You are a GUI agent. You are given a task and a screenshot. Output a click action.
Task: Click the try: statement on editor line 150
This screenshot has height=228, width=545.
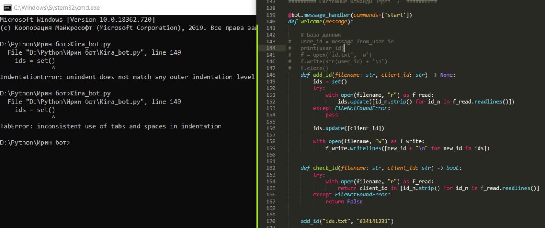click(x=319, y=88)
